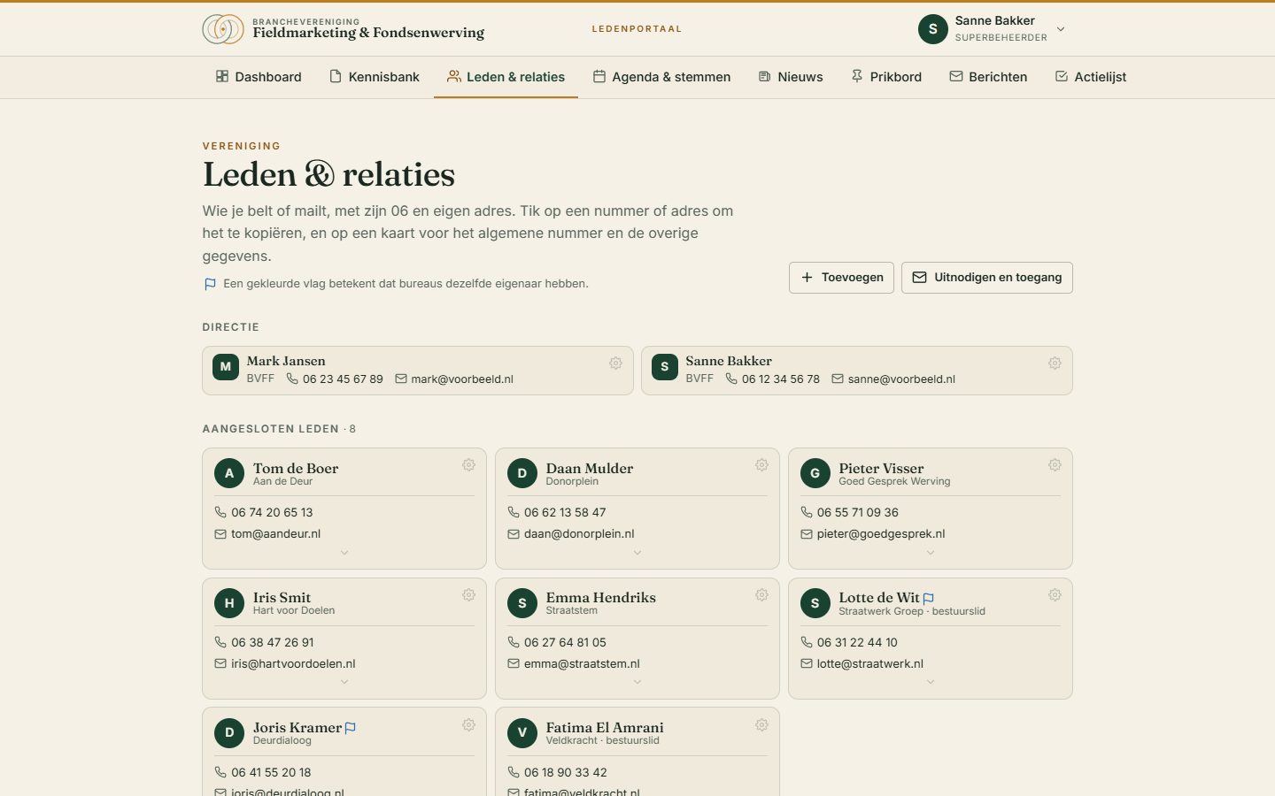Open settings gear on Sanne Bakker card

tap(1055, 364)
